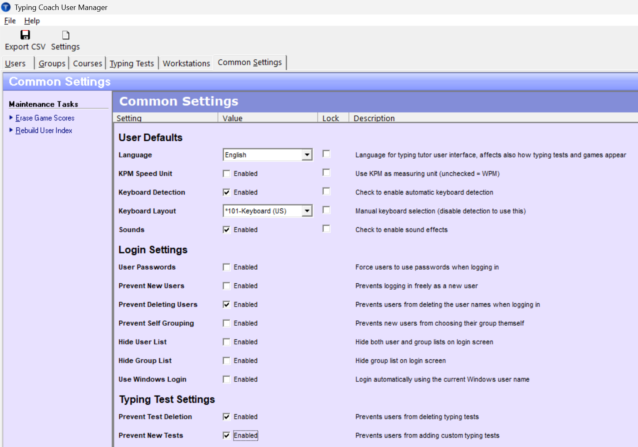Switch to the Users tab

pos(15,64)
